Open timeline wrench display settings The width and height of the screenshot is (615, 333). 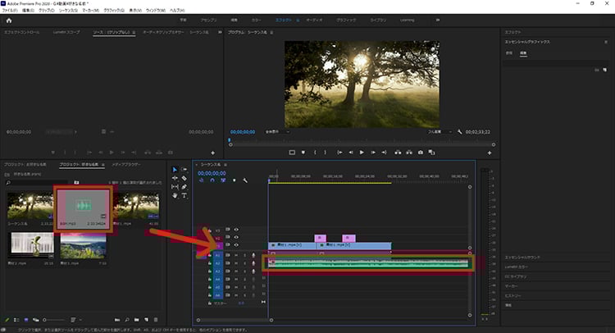245,180
